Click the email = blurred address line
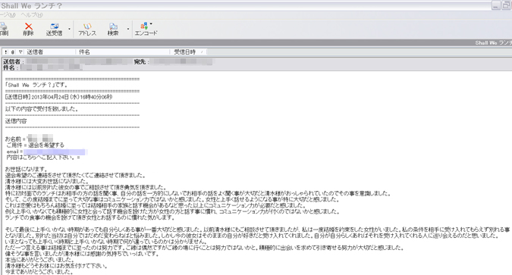Image resolution: width=512 pixels, height=275 pixels. (46, 152)
